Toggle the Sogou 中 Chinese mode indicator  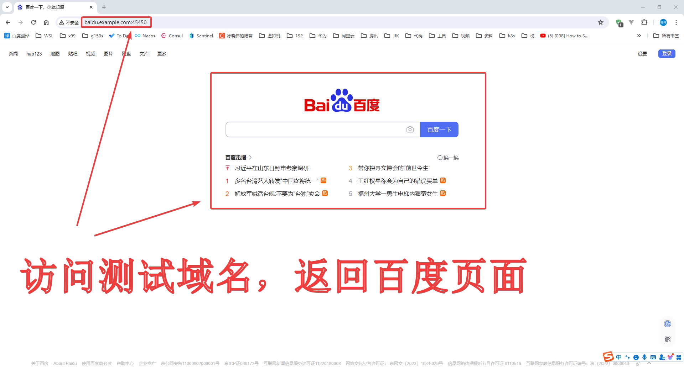point(619,357)
